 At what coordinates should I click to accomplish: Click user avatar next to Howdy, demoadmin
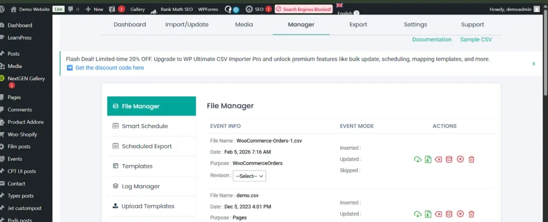point(537,10)
